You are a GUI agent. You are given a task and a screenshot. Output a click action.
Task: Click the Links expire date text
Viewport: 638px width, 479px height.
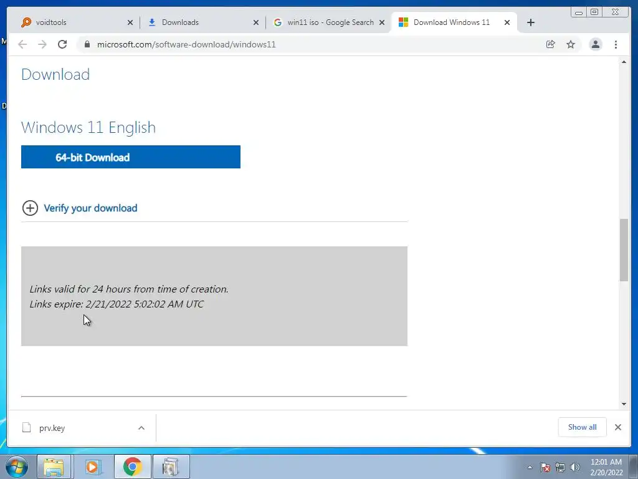(x=117, y=304)
